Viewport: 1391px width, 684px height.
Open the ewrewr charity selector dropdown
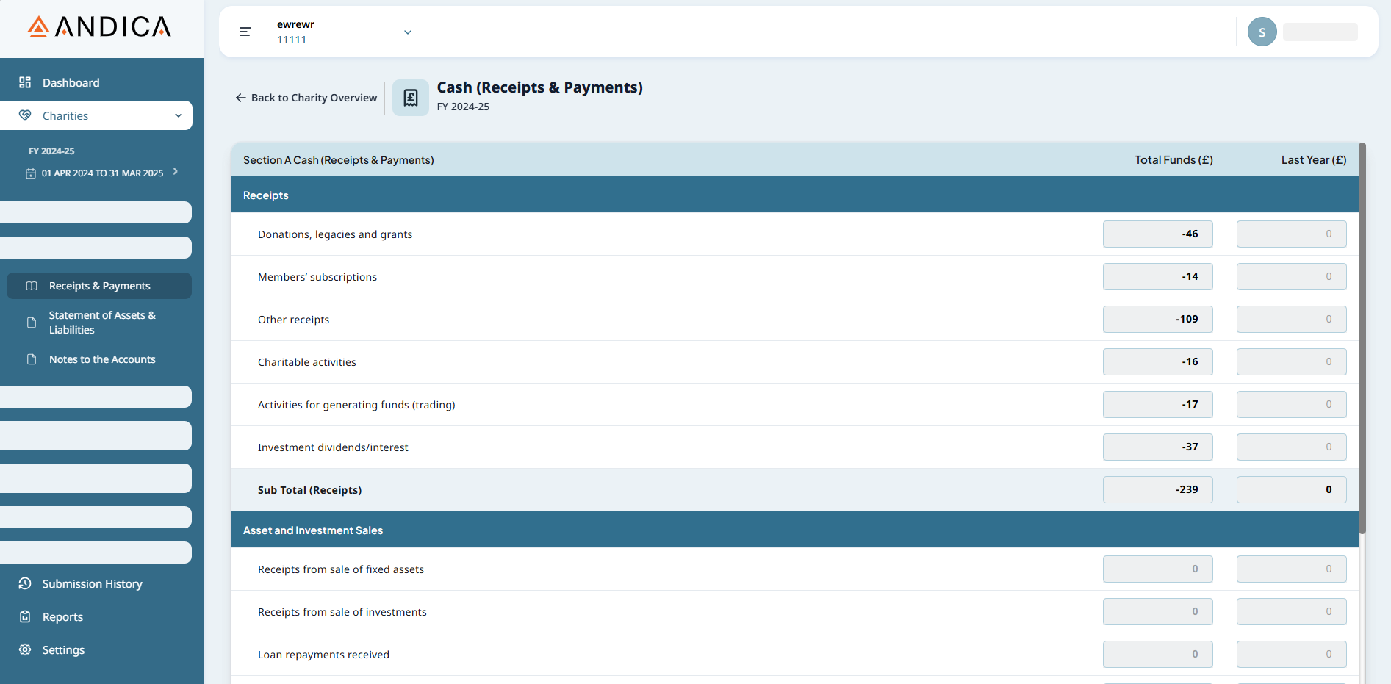pyautogui.click(x=408, y=32)
